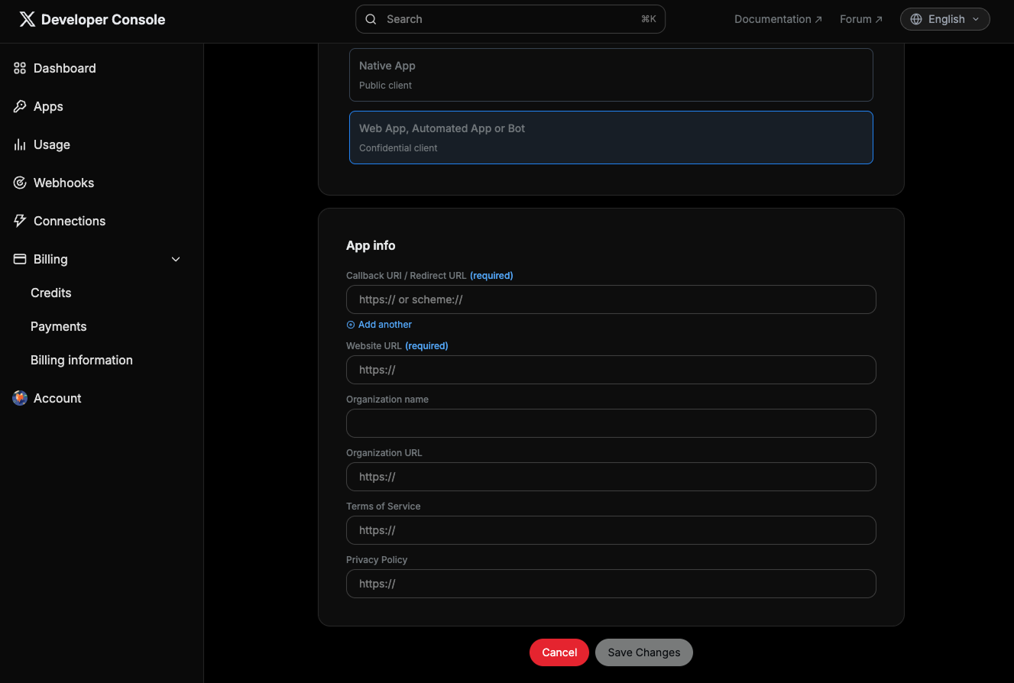Click the Apps key icon
The width and height of the screenshot is (1014, 683).
pyautogui.click(x=20, y=106)
